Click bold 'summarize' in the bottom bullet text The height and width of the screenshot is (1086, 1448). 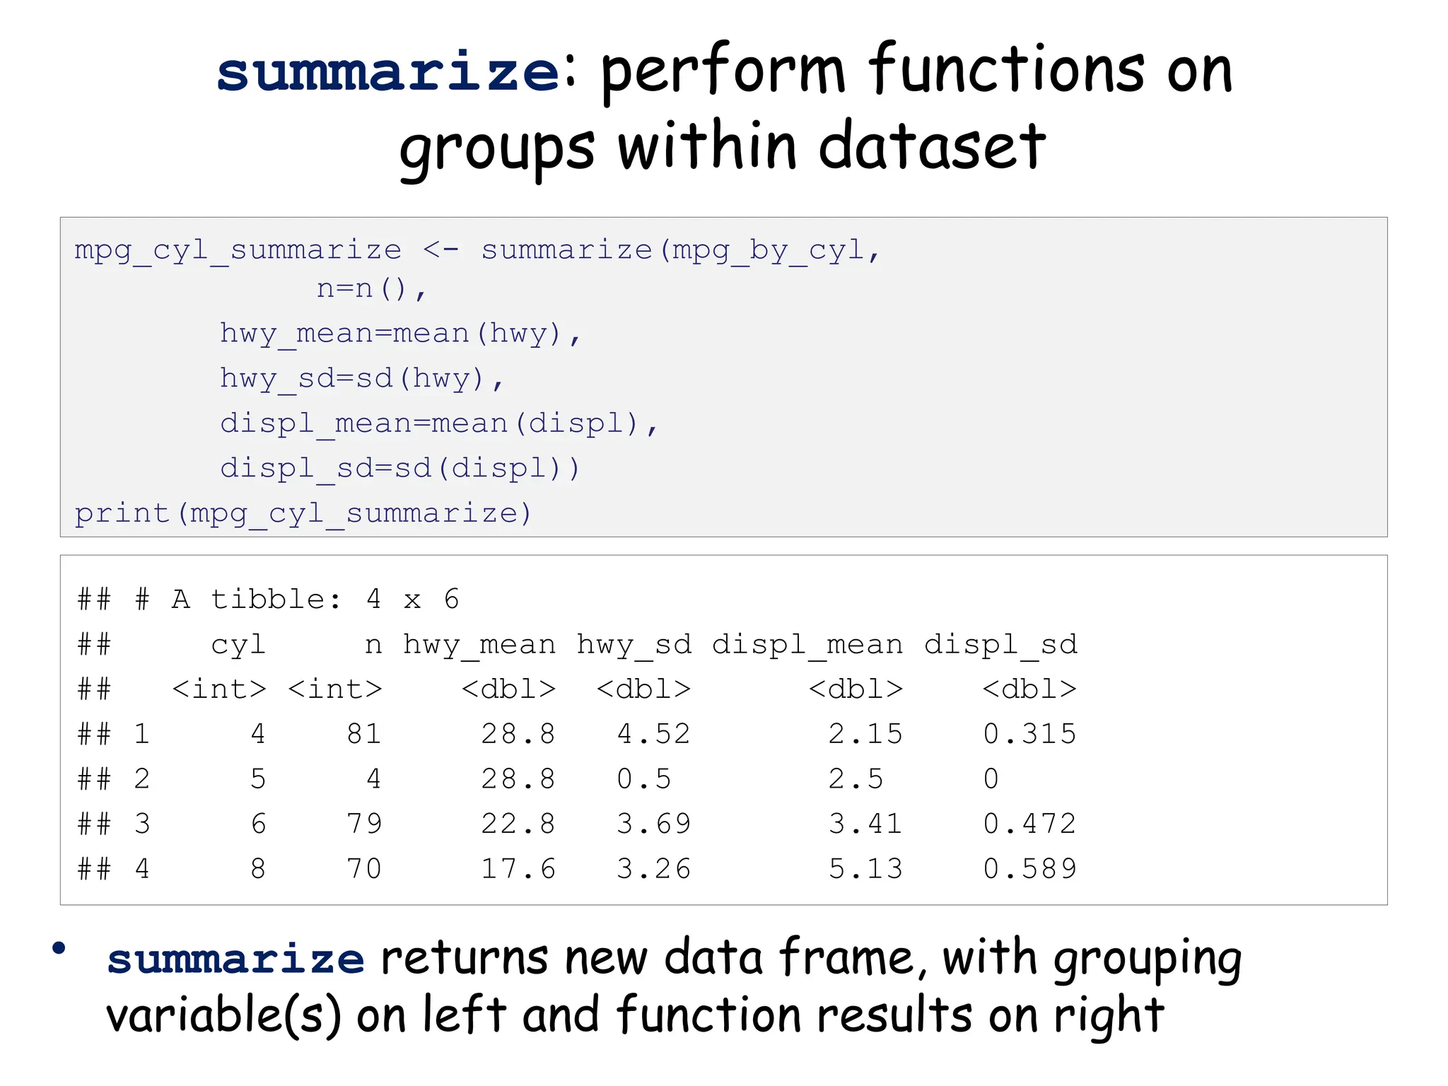point(235,959)
